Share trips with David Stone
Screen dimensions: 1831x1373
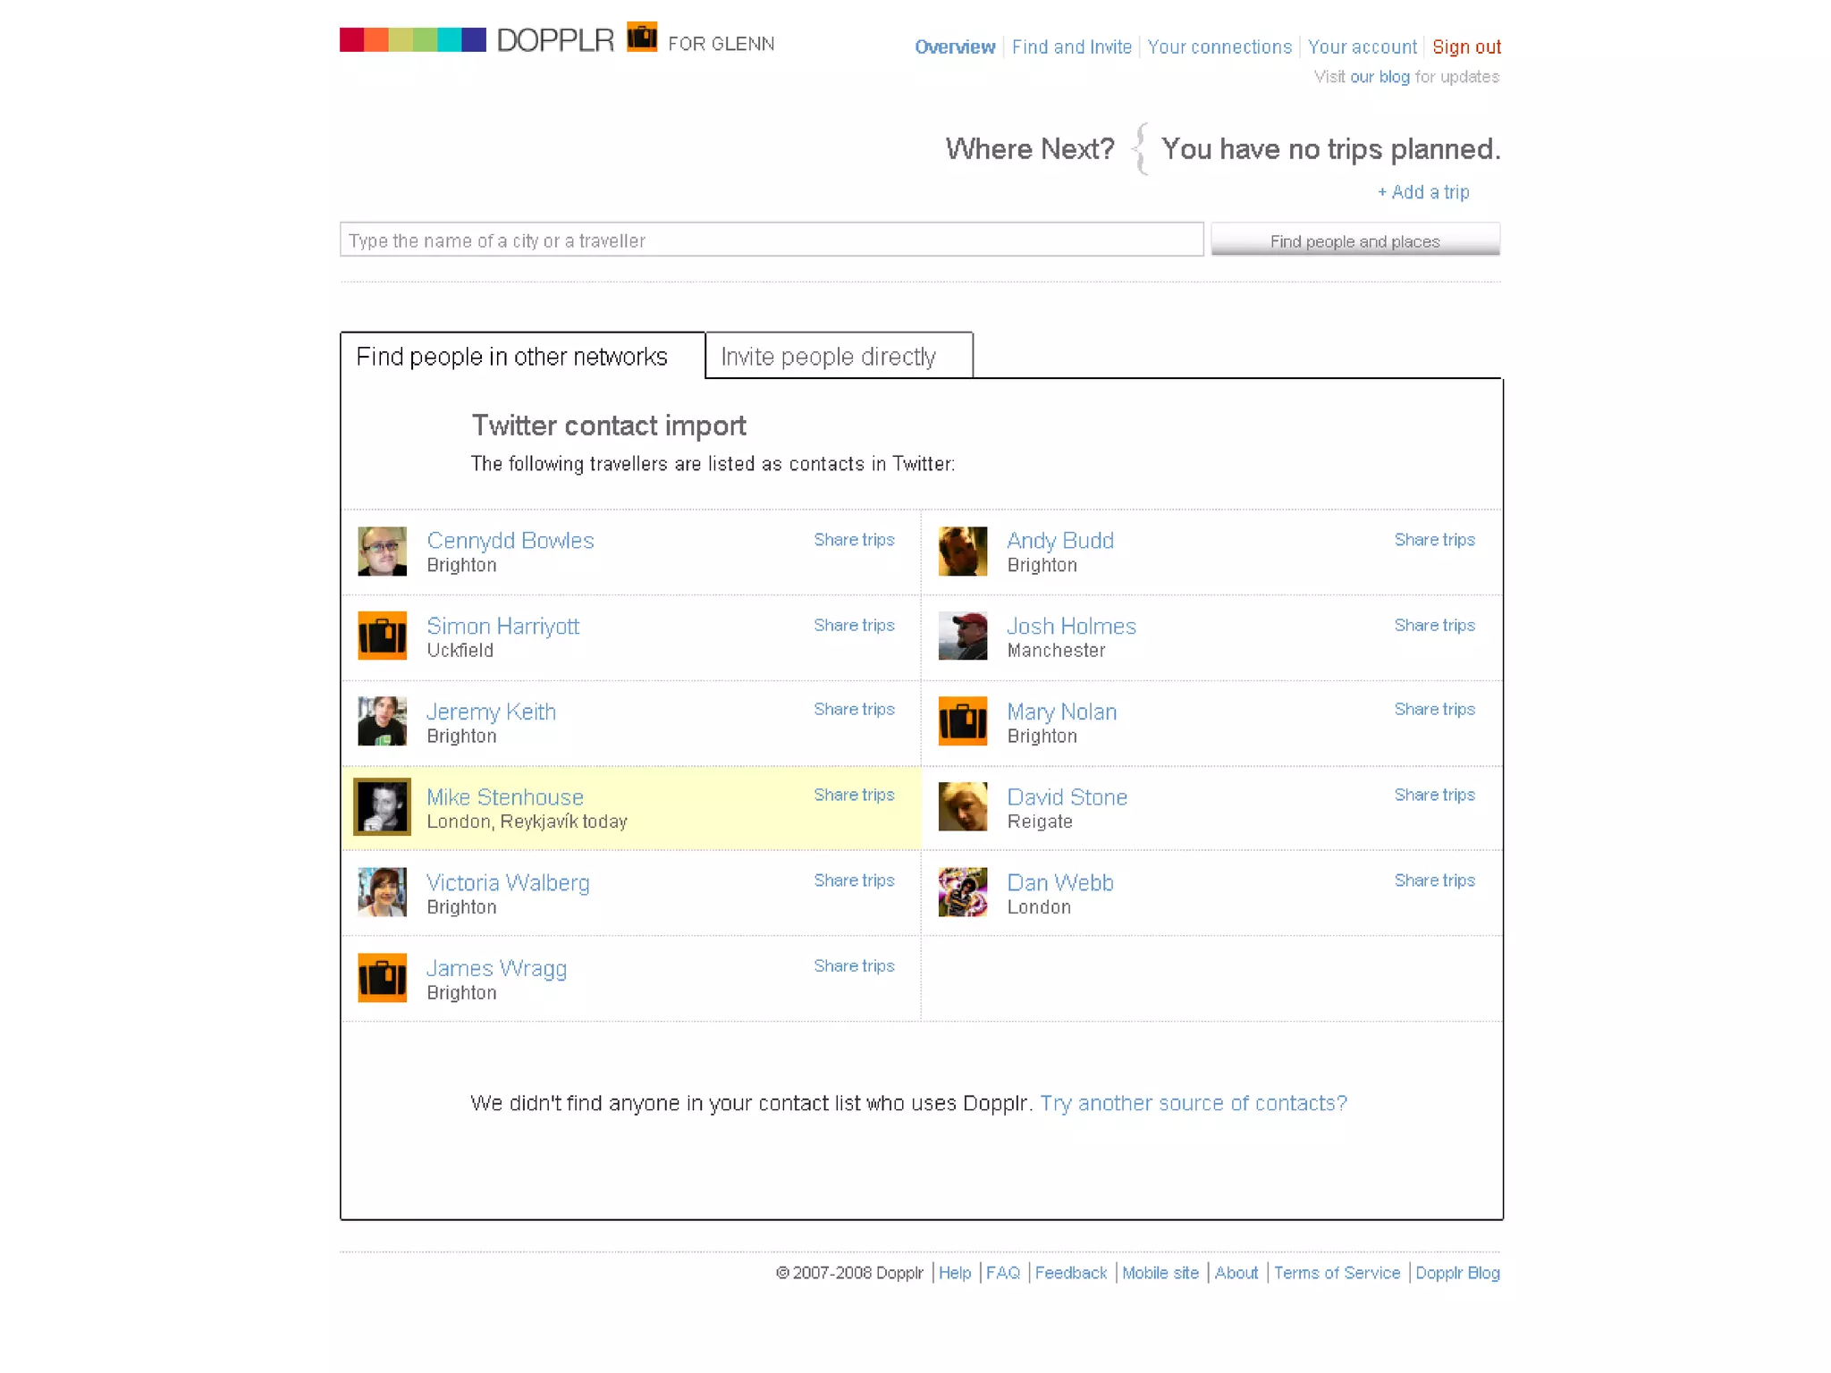point(1434,796)
